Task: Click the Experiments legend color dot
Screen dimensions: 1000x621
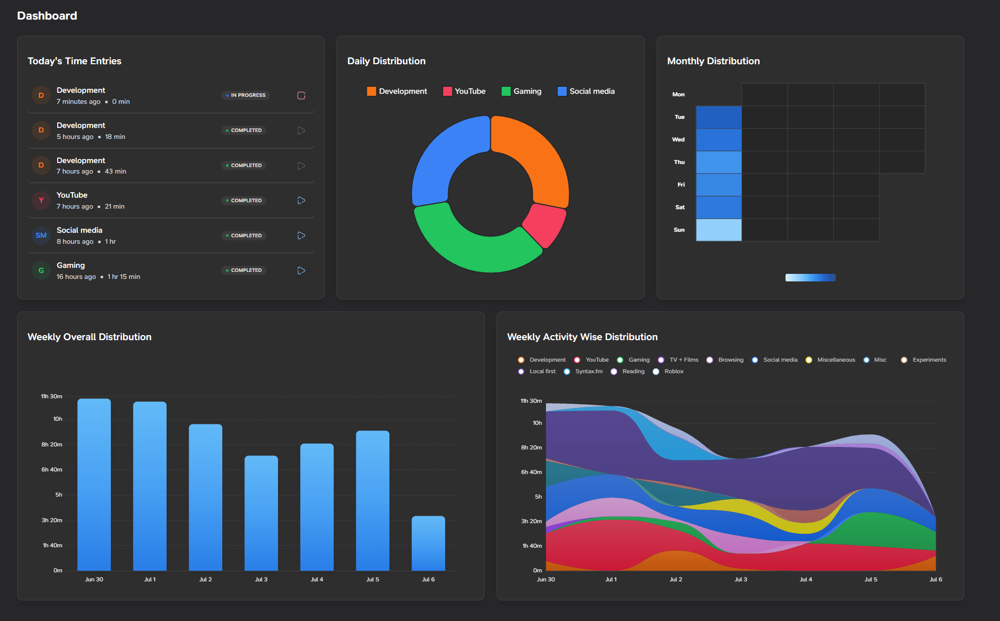Action: point(904,360)
